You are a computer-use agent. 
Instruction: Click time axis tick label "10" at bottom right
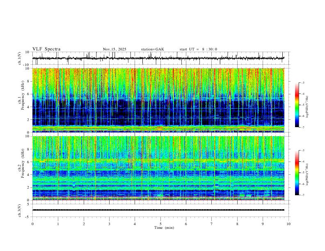pyautogui.click(x=288, y=224)
